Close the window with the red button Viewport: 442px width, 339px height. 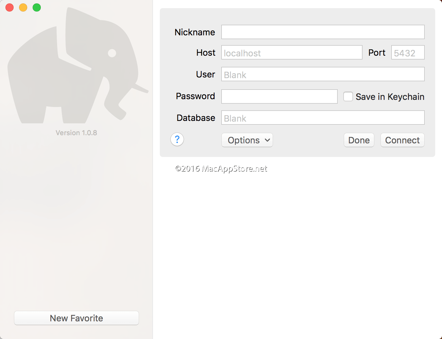tap(10, 7)
